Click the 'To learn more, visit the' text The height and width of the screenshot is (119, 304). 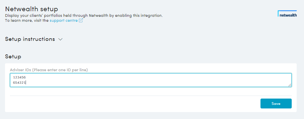pos(27,20)
